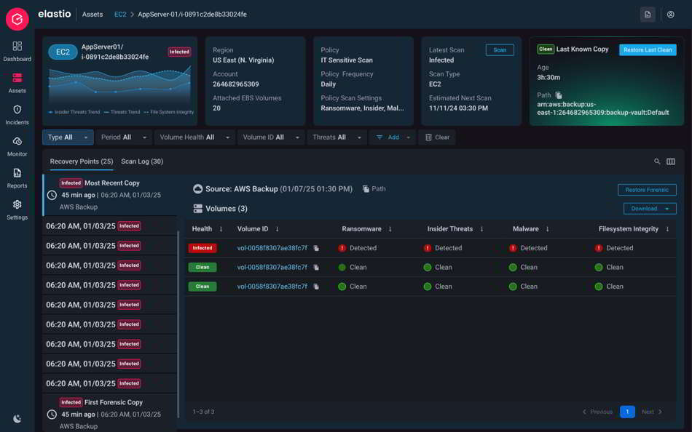
Task: Click the Clean badge of Last Known Copy
Action: [x=546, y=49]
